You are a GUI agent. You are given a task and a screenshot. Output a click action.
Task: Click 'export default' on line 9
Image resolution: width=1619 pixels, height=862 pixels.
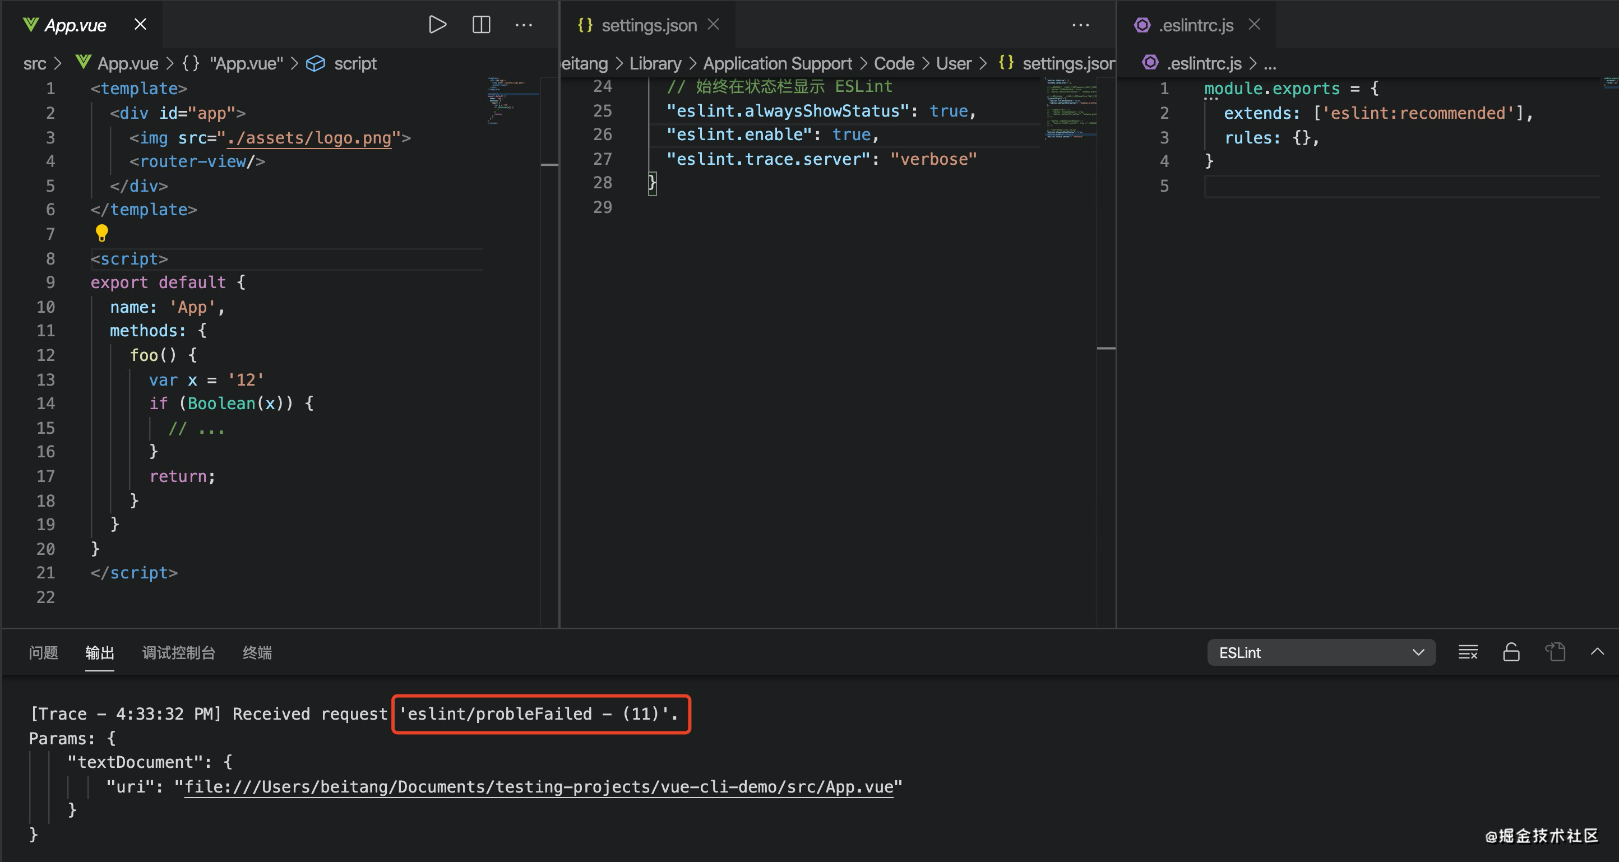(158, 282)
